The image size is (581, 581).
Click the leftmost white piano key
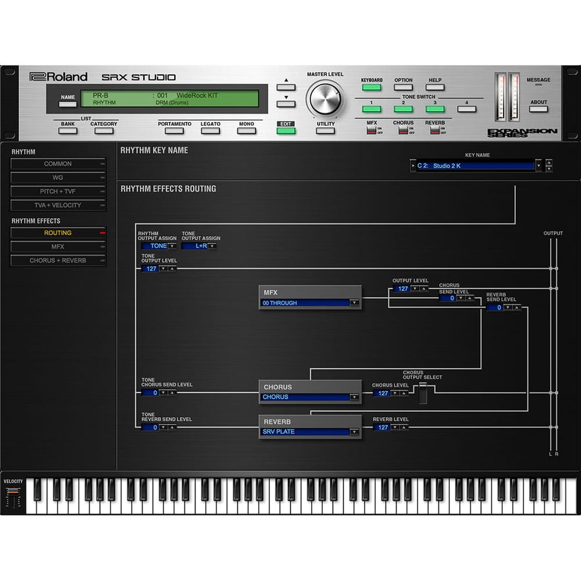31,496
